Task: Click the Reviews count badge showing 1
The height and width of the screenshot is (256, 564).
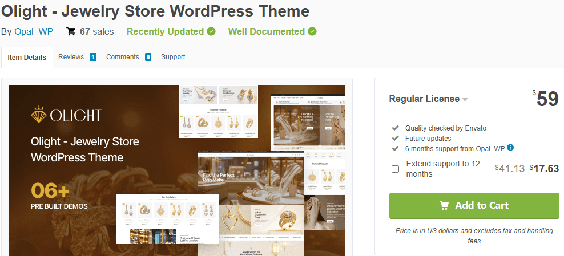Action: click(x=93, y=56)
